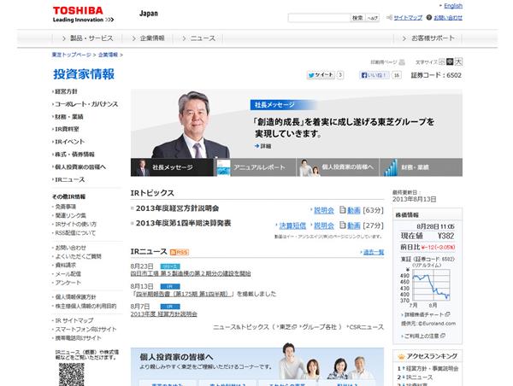Open IR サイトマップ in the sidebar
Viewport: 513px width, 386px height.
click(x=74, y=320)
